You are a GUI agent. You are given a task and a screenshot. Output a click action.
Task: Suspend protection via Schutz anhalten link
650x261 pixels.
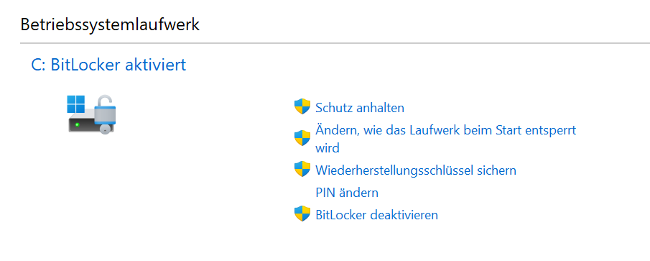(x=359, y=108)
